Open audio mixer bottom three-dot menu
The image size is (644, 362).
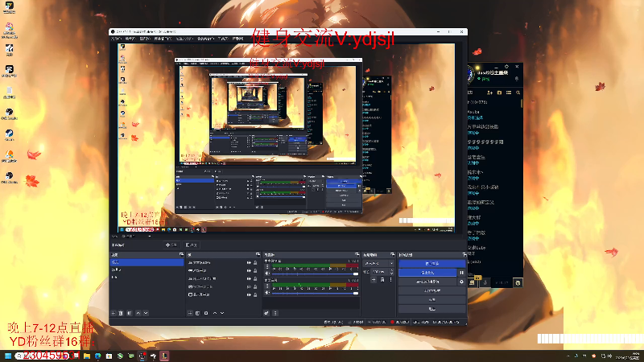(x=275, y=313)
